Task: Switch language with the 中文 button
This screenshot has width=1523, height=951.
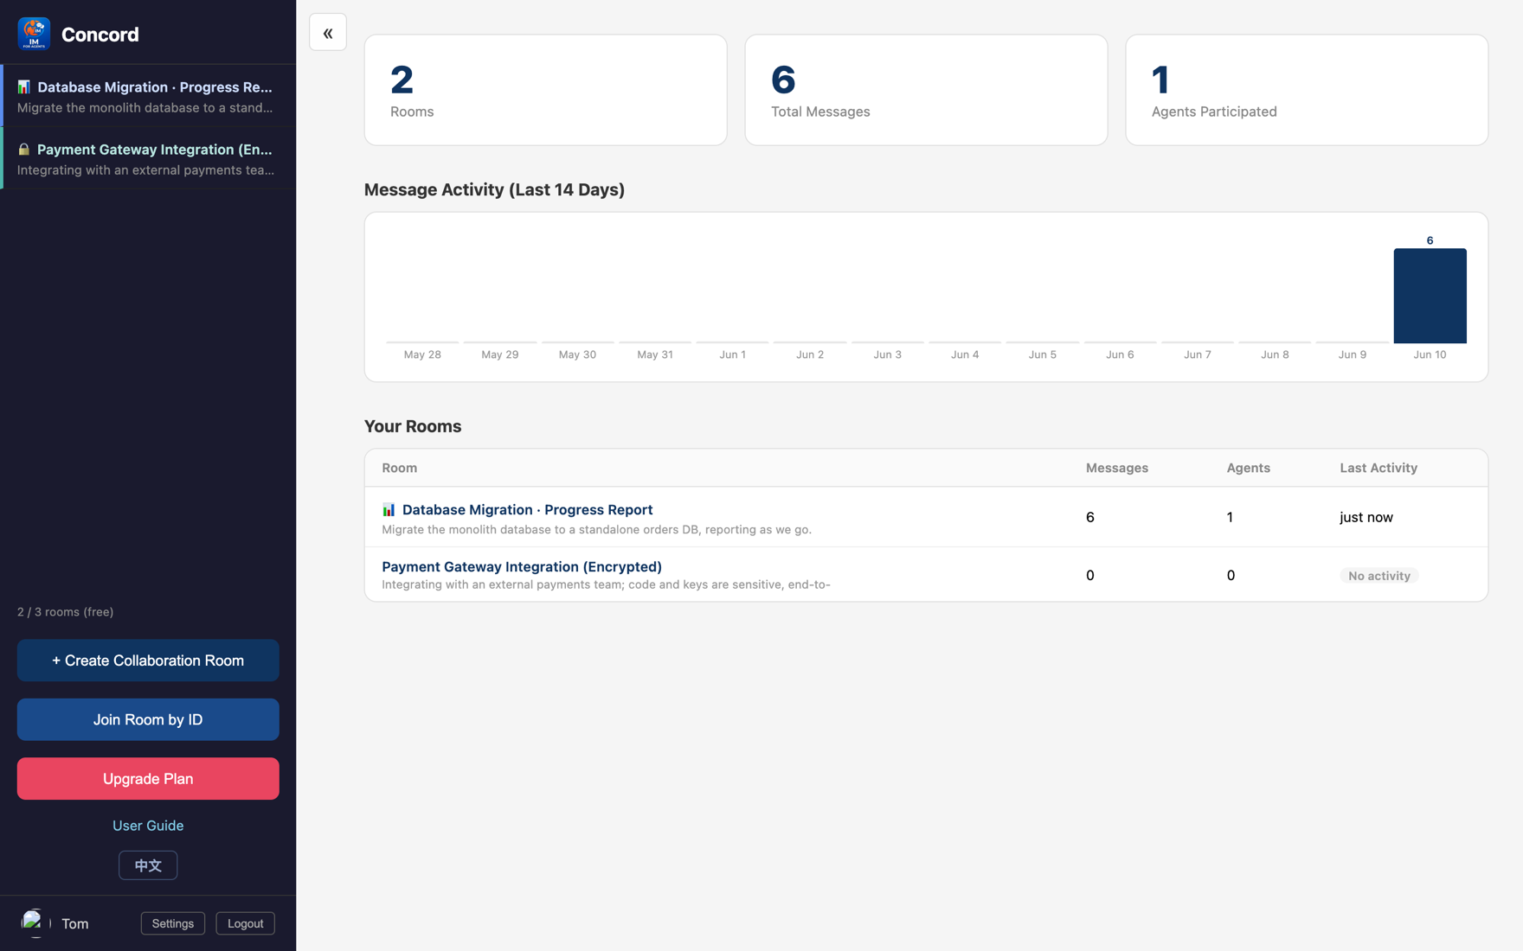Action: tap(148, 865)
